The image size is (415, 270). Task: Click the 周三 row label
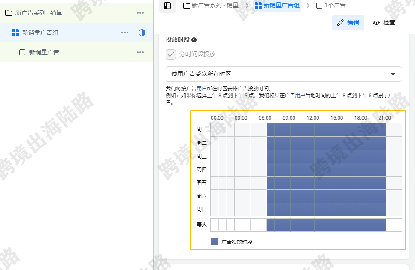click(x=201, y=156)
